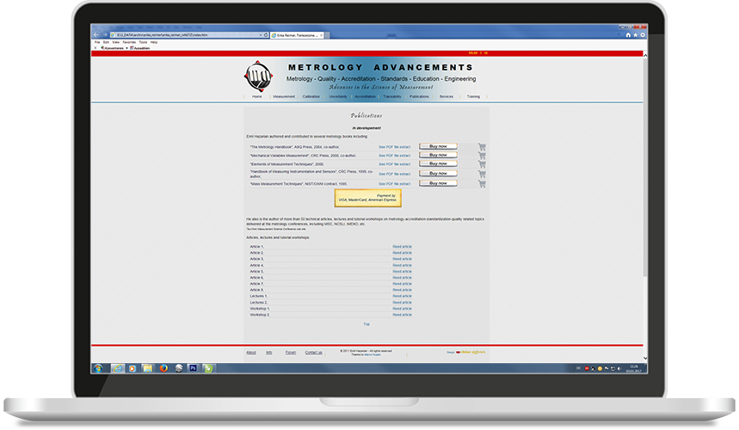Screen dimensions: 739x430
Task: Open the Forum footer link
Action: tap(291, 353)
